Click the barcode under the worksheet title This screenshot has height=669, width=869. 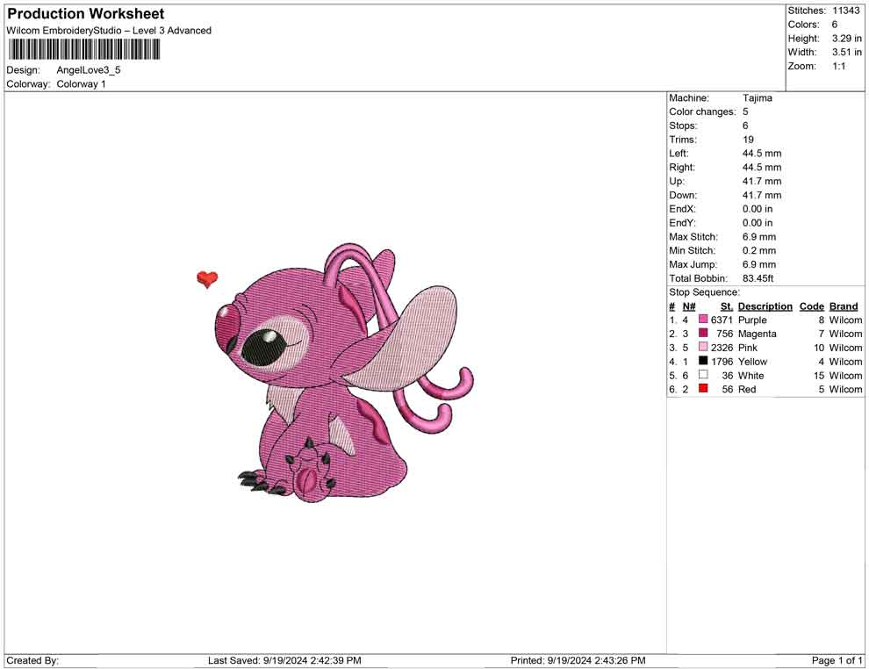pos(84,49)
